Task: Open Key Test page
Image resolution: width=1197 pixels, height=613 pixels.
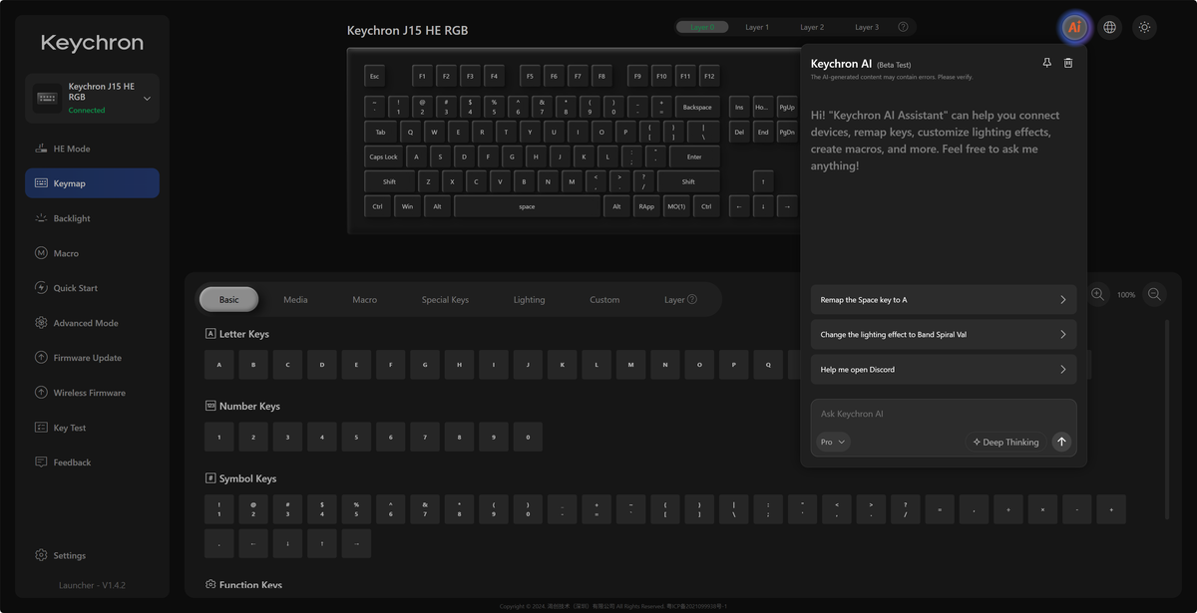Action: click(92, 428)
